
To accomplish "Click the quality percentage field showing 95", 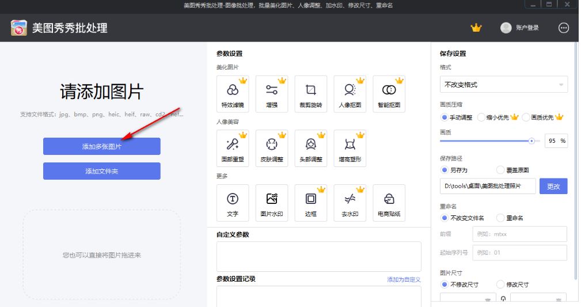I will tap(556, 141).
